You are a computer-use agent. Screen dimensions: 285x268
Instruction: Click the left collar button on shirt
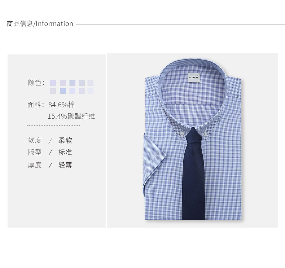[182, 134]
